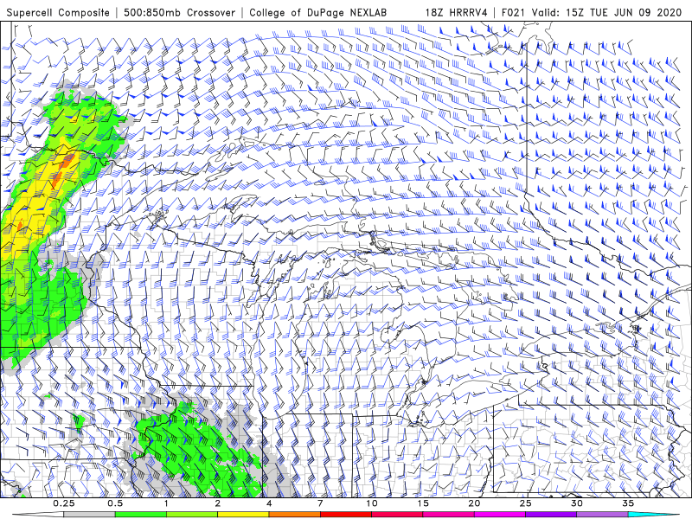This screenshot has height=519, width=692.
Task: Select the cyan arrow swatch above 35
Action: coord(653,515)
